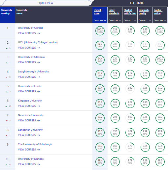168x170 pixels.
Task: View courses arrow for University of Dundee
Action: (39, 164)
